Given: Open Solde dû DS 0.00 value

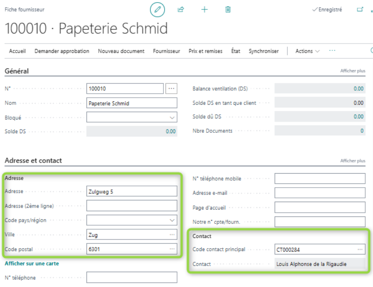Looking at the screenshot, I should coord(359,116).
